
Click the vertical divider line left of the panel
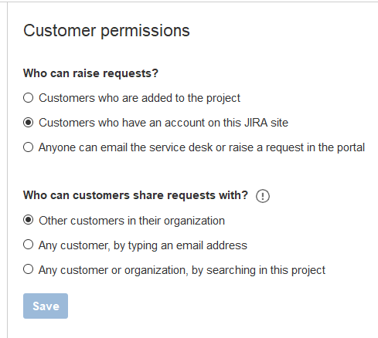pyautogui.click(x=8, y=170)
